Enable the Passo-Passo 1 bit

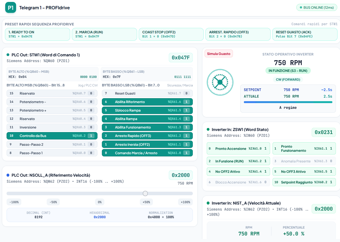(52, 153)
